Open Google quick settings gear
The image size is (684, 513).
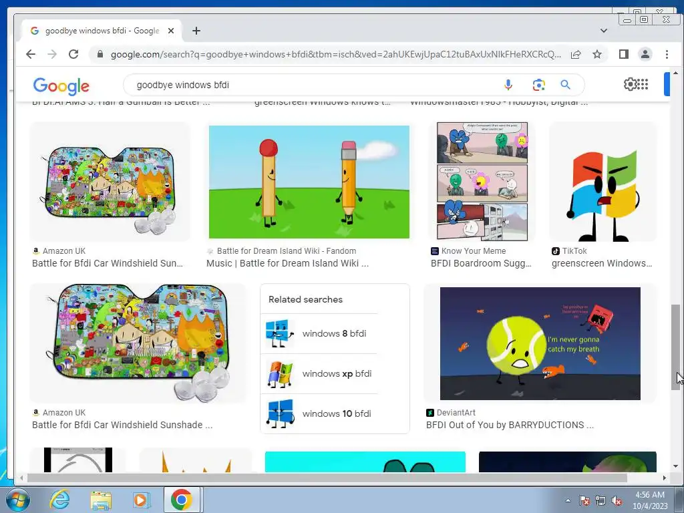pos(631,83)
